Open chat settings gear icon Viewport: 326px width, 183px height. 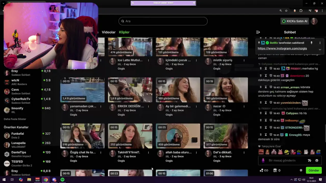pyautogui.click(x=301, y=170)
